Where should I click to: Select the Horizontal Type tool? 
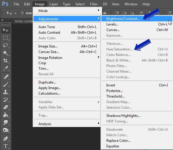pos(6,146)
